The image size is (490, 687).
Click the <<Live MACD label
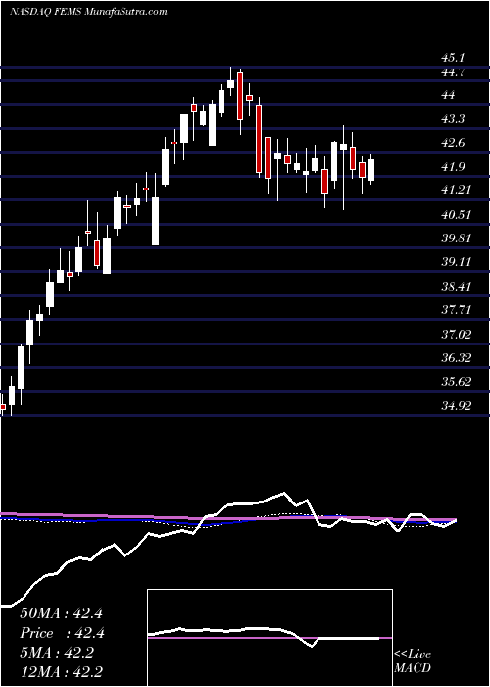413,661
